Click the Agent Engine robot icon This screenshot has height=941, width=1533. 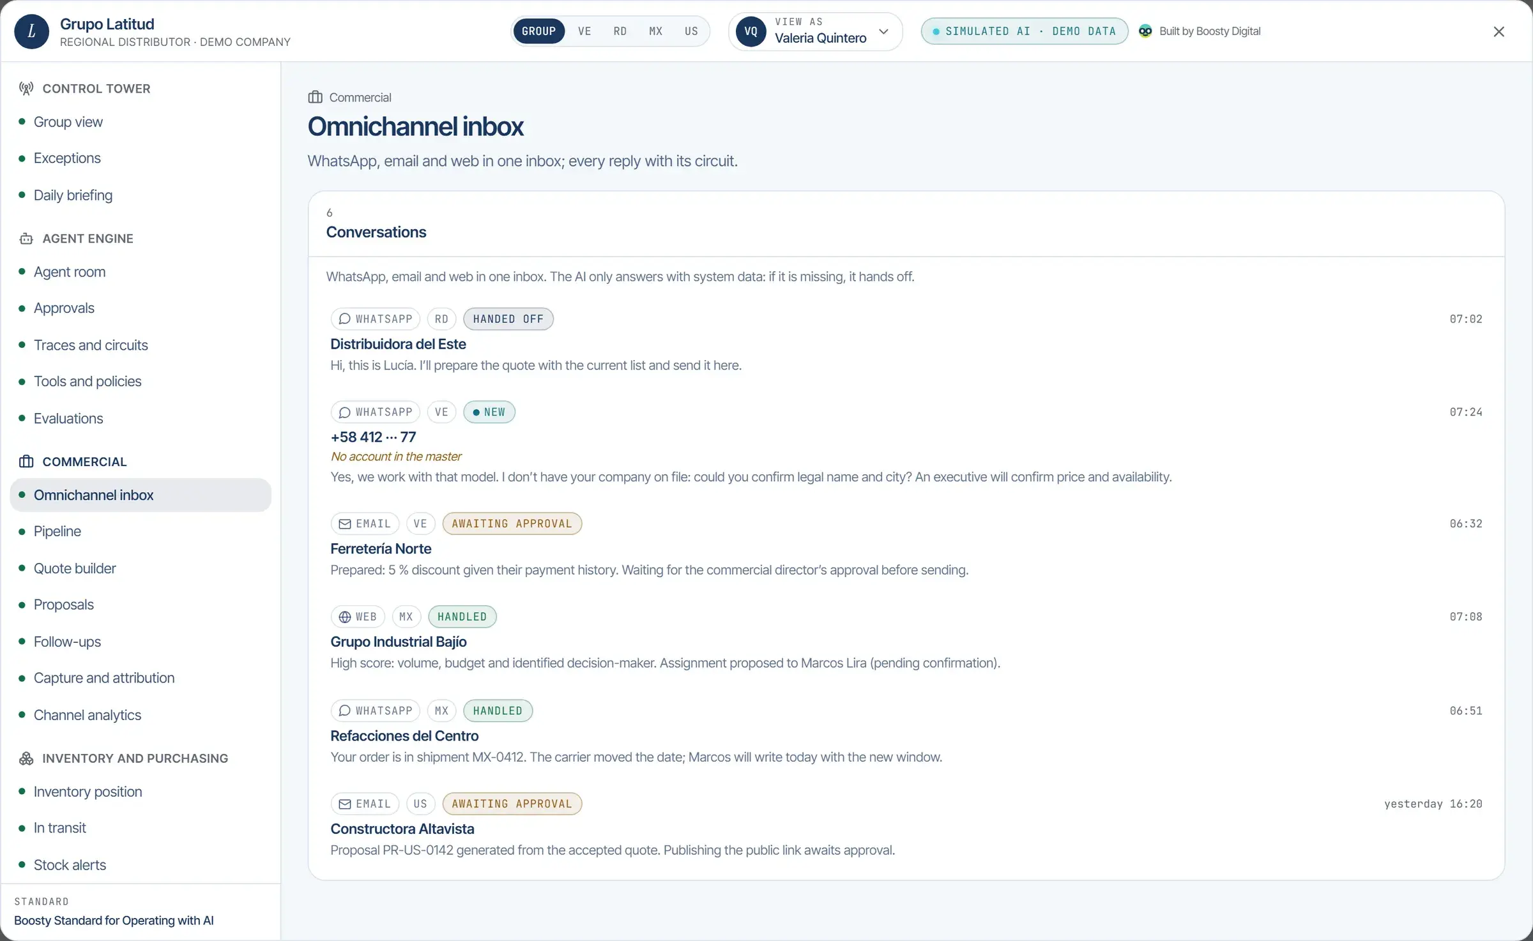(26, 239)
